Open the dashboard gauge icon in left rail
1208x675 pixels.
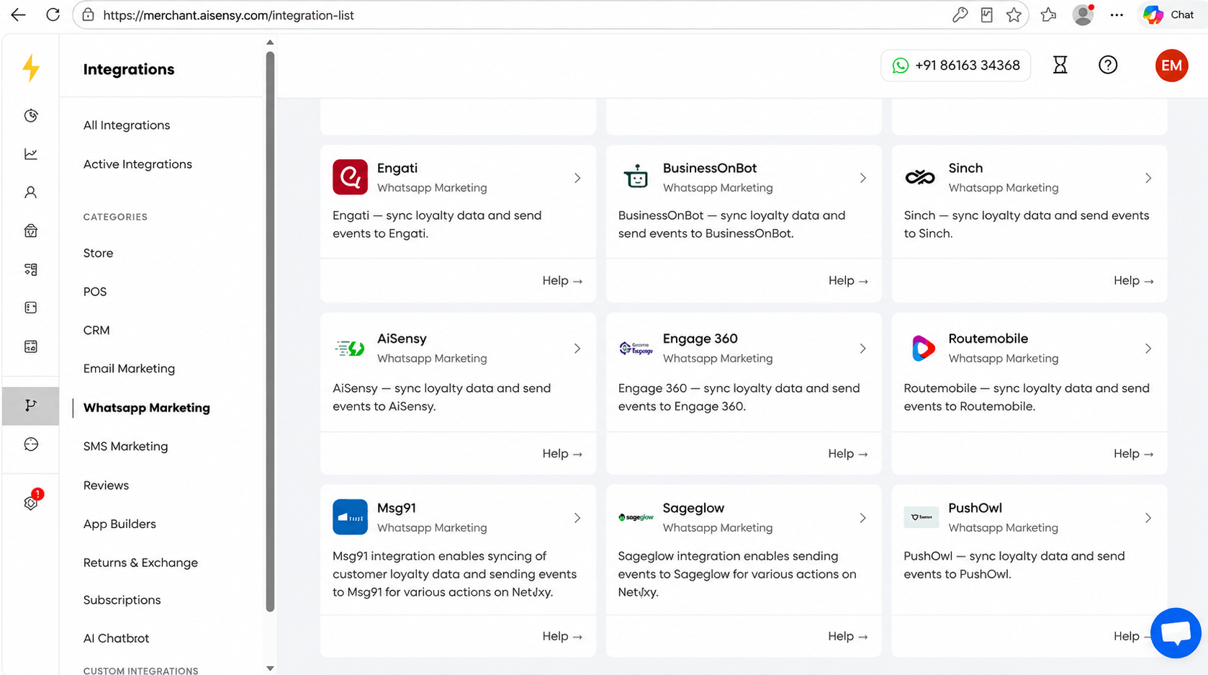coord(31,116)
